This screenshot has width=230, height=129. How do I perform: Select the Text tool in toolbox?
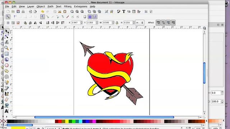coord(6,111)
